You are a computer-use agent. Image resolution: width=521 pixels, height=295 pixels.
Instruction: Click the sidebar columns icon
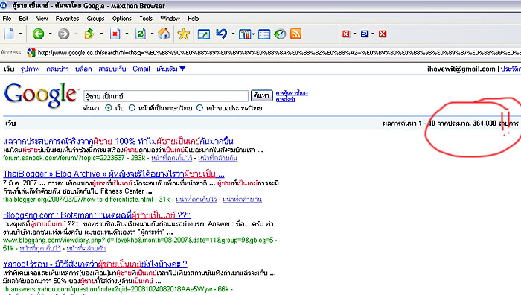tap(245, 34)
